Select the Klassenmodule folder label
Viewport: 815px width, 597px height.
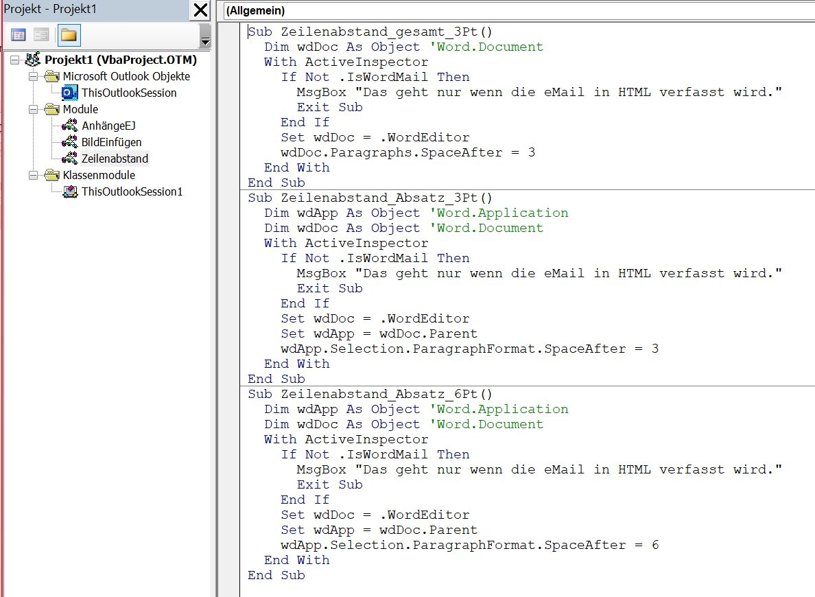(x=99, y=175)
